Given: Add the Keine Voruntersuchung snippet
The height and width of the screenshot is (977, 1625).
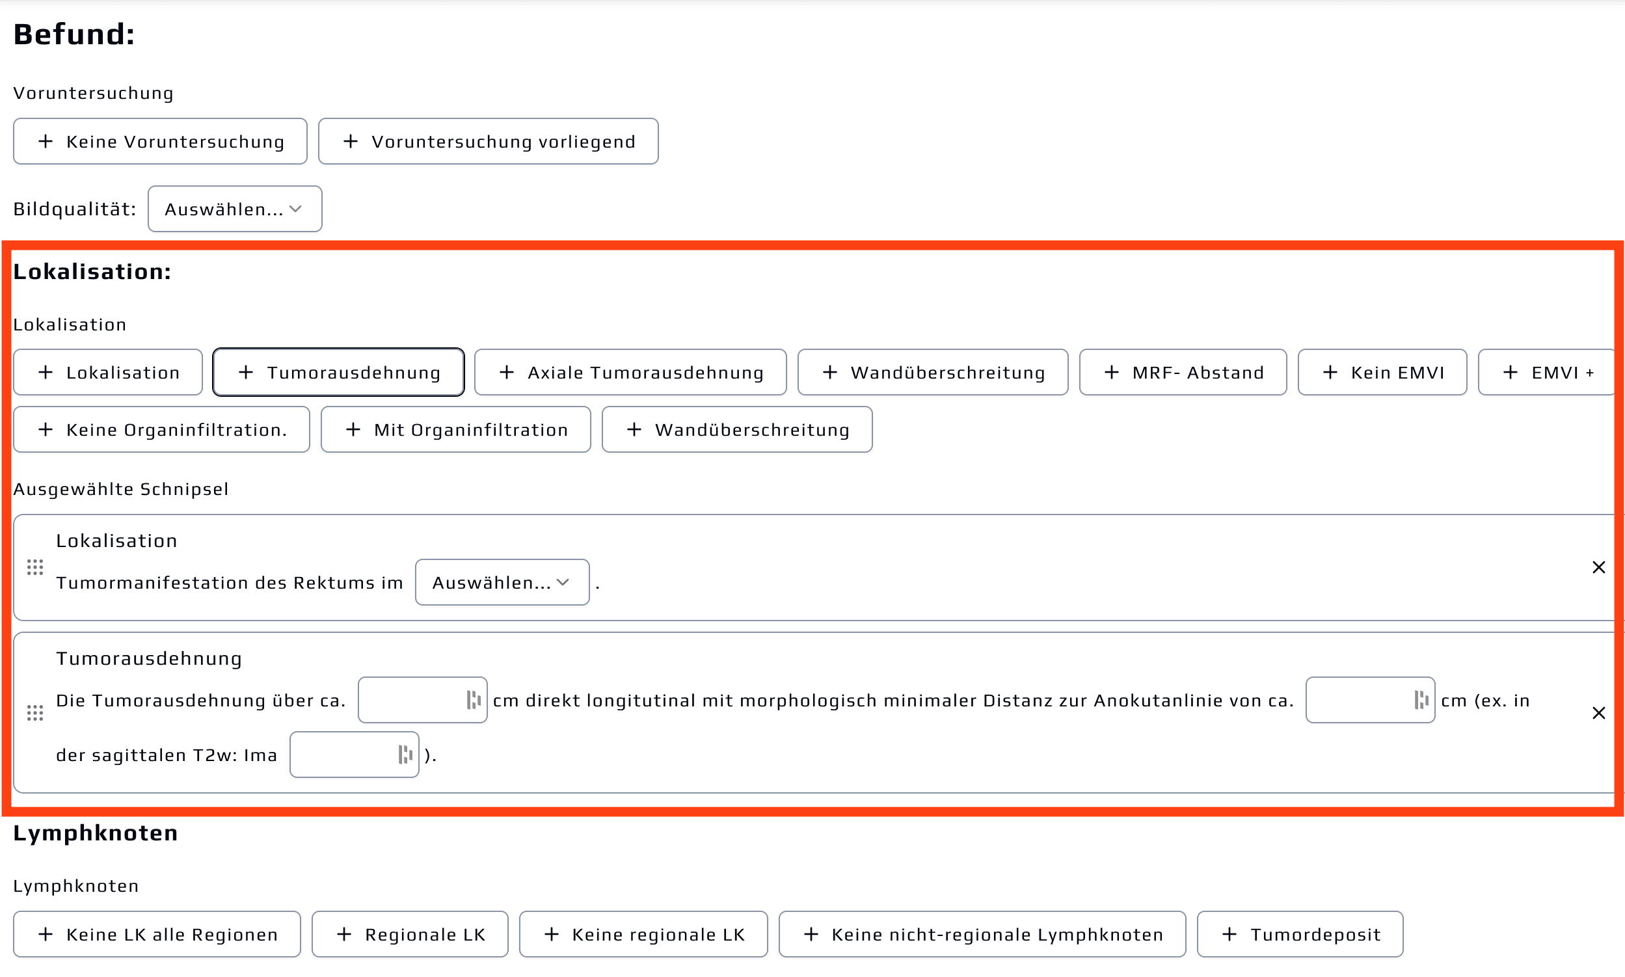Looking at the screenshot, I should click(x=160, y=142).
